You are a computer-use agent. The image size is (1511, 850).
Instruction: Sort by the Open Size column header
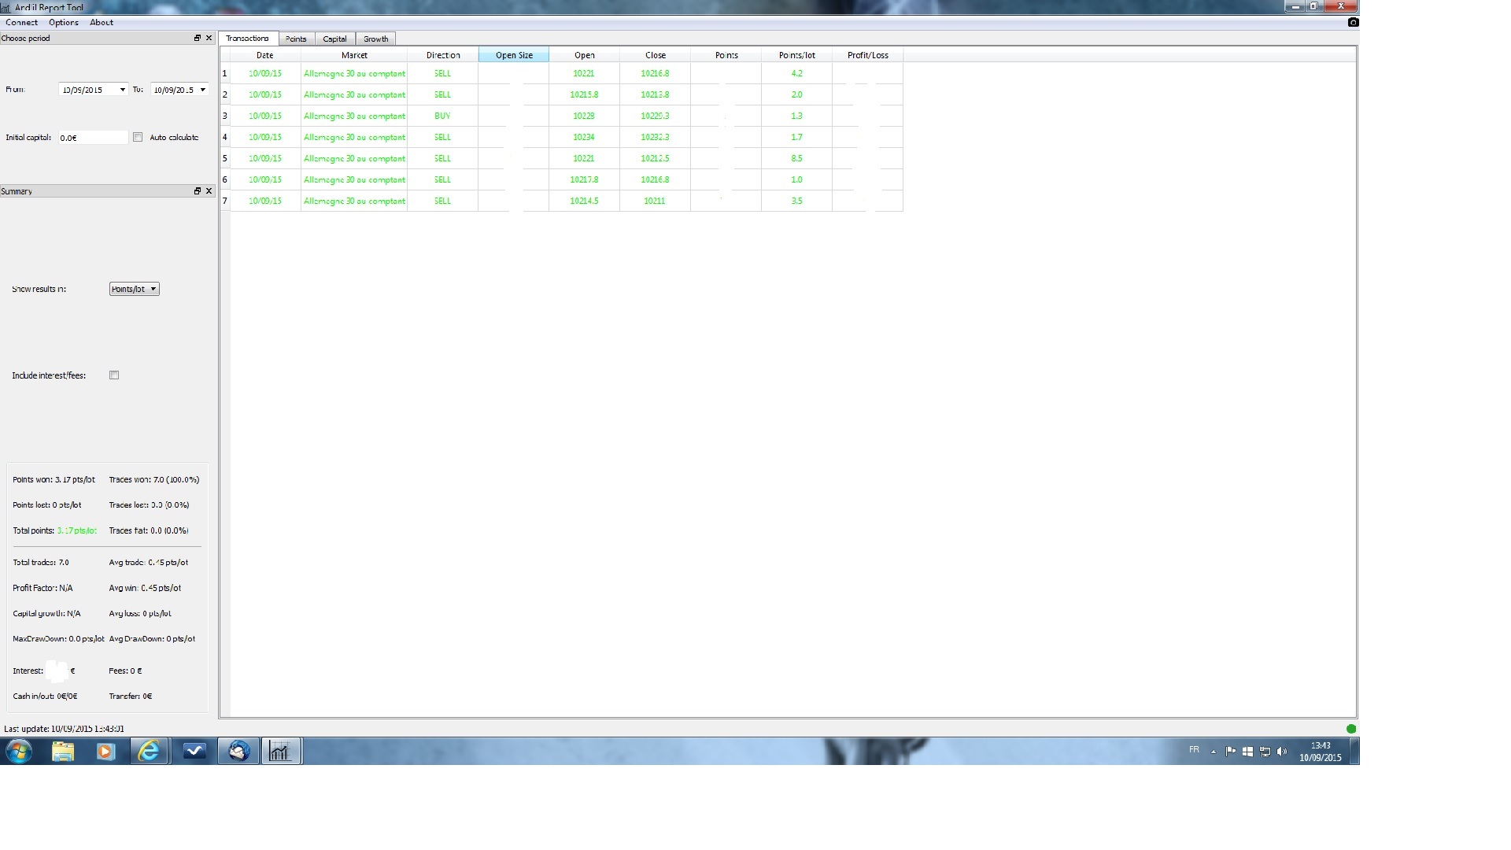coord(514,55)
